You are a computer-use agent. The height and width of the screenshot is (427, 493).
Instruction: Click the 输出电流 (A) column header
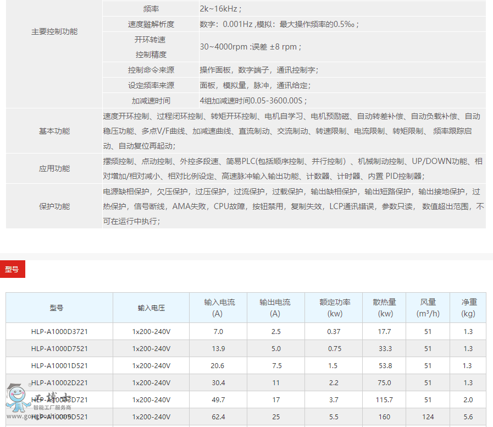[275, 308]
